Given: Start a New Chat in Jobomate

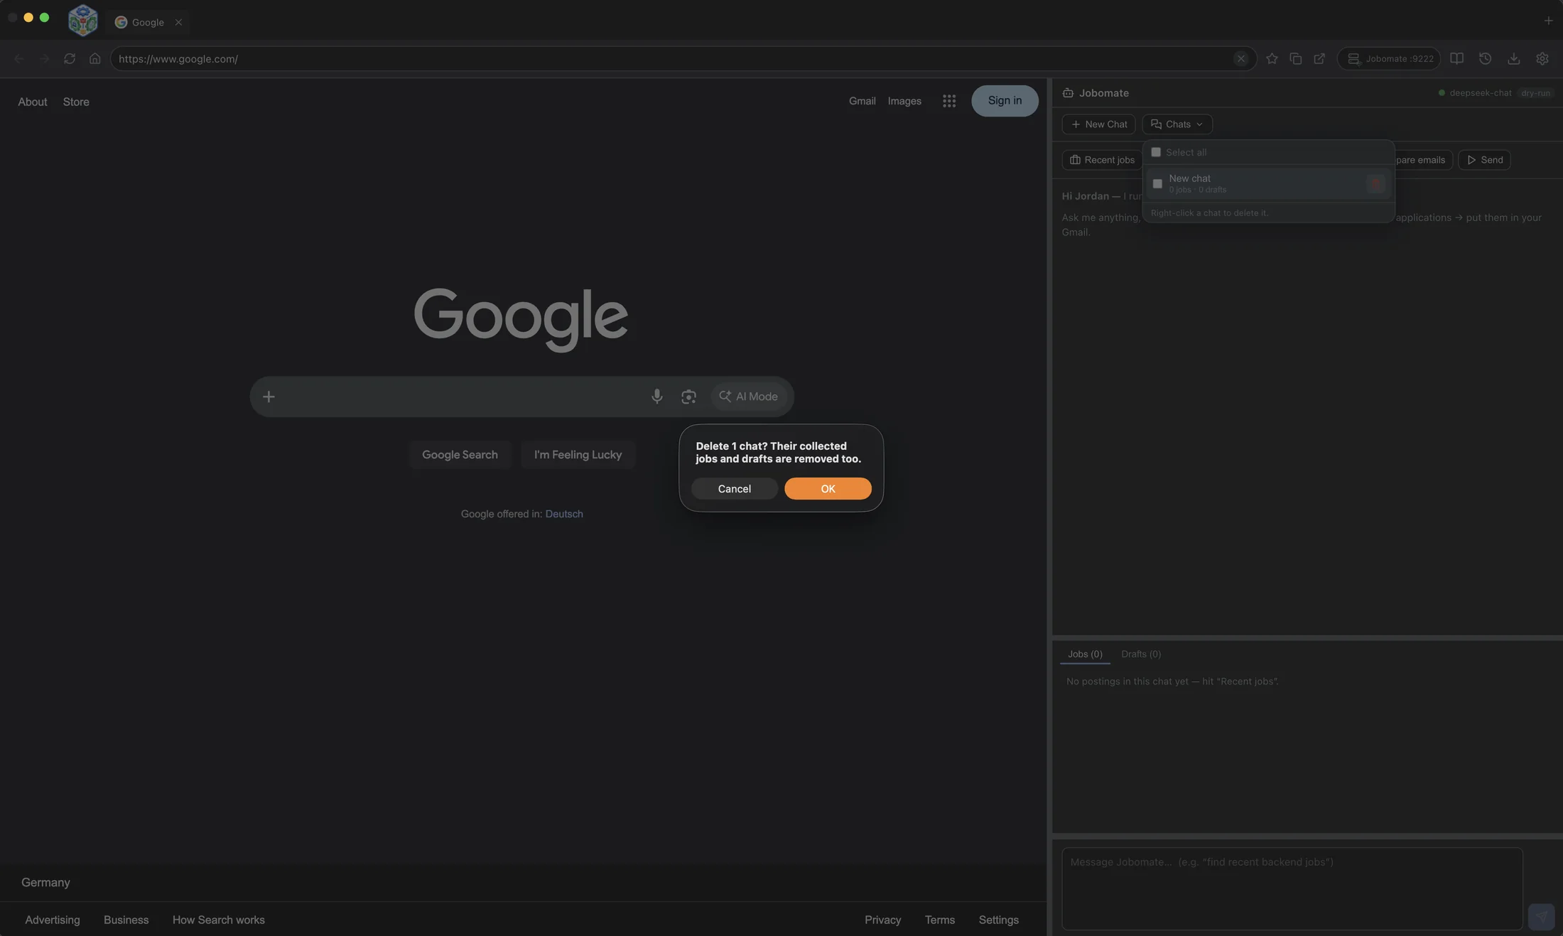Looking at the screenshot, I should click(x=1098, y=124).
